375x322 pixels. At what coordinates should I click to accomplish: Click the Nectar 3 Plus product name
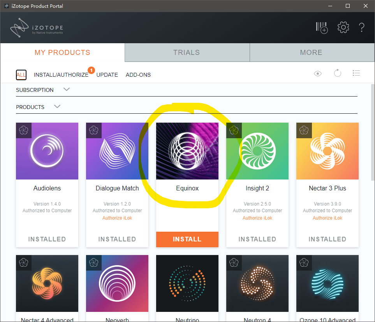327,188
